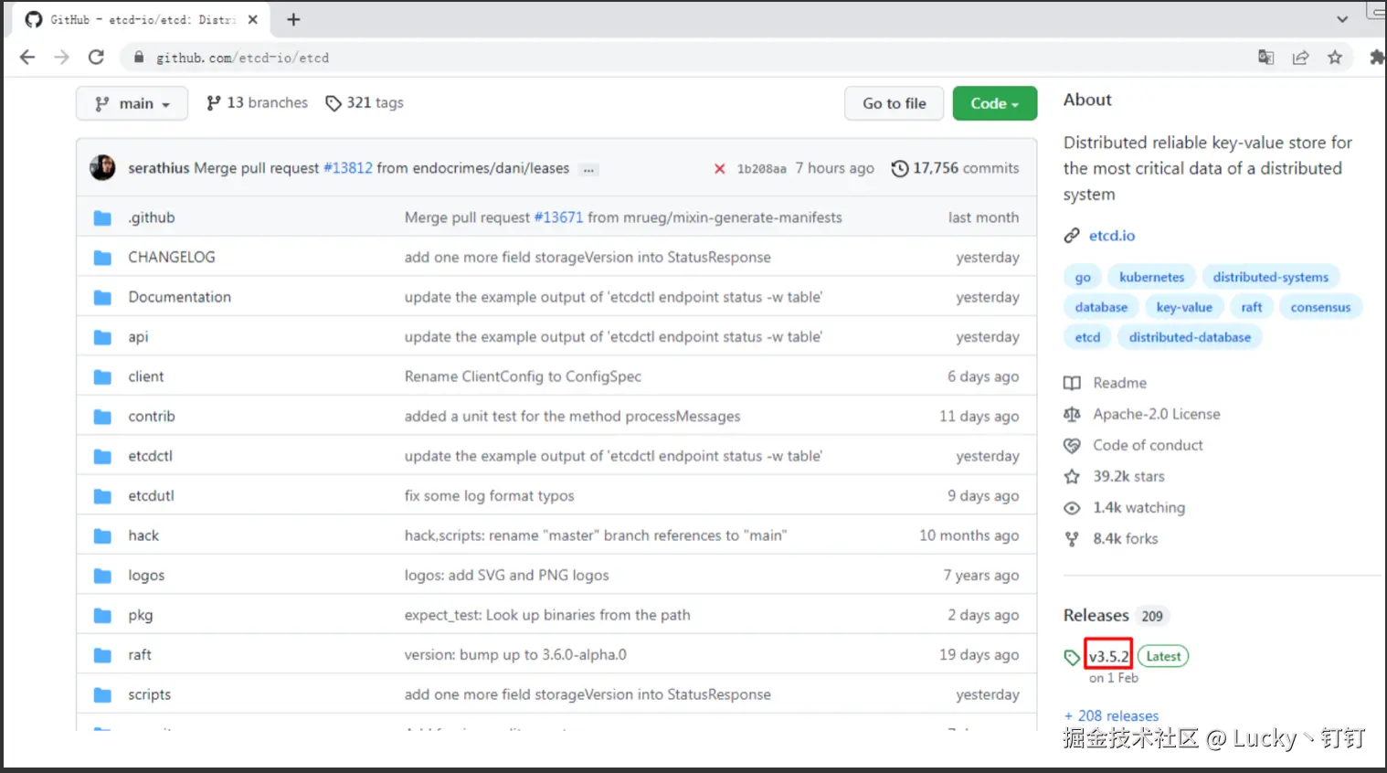Open pull request #13812 link

(x=348, y=168)
